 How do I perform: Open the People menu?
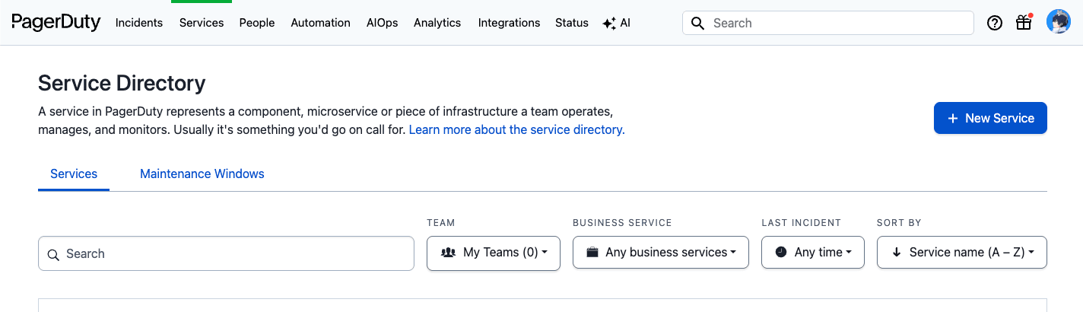257,23
